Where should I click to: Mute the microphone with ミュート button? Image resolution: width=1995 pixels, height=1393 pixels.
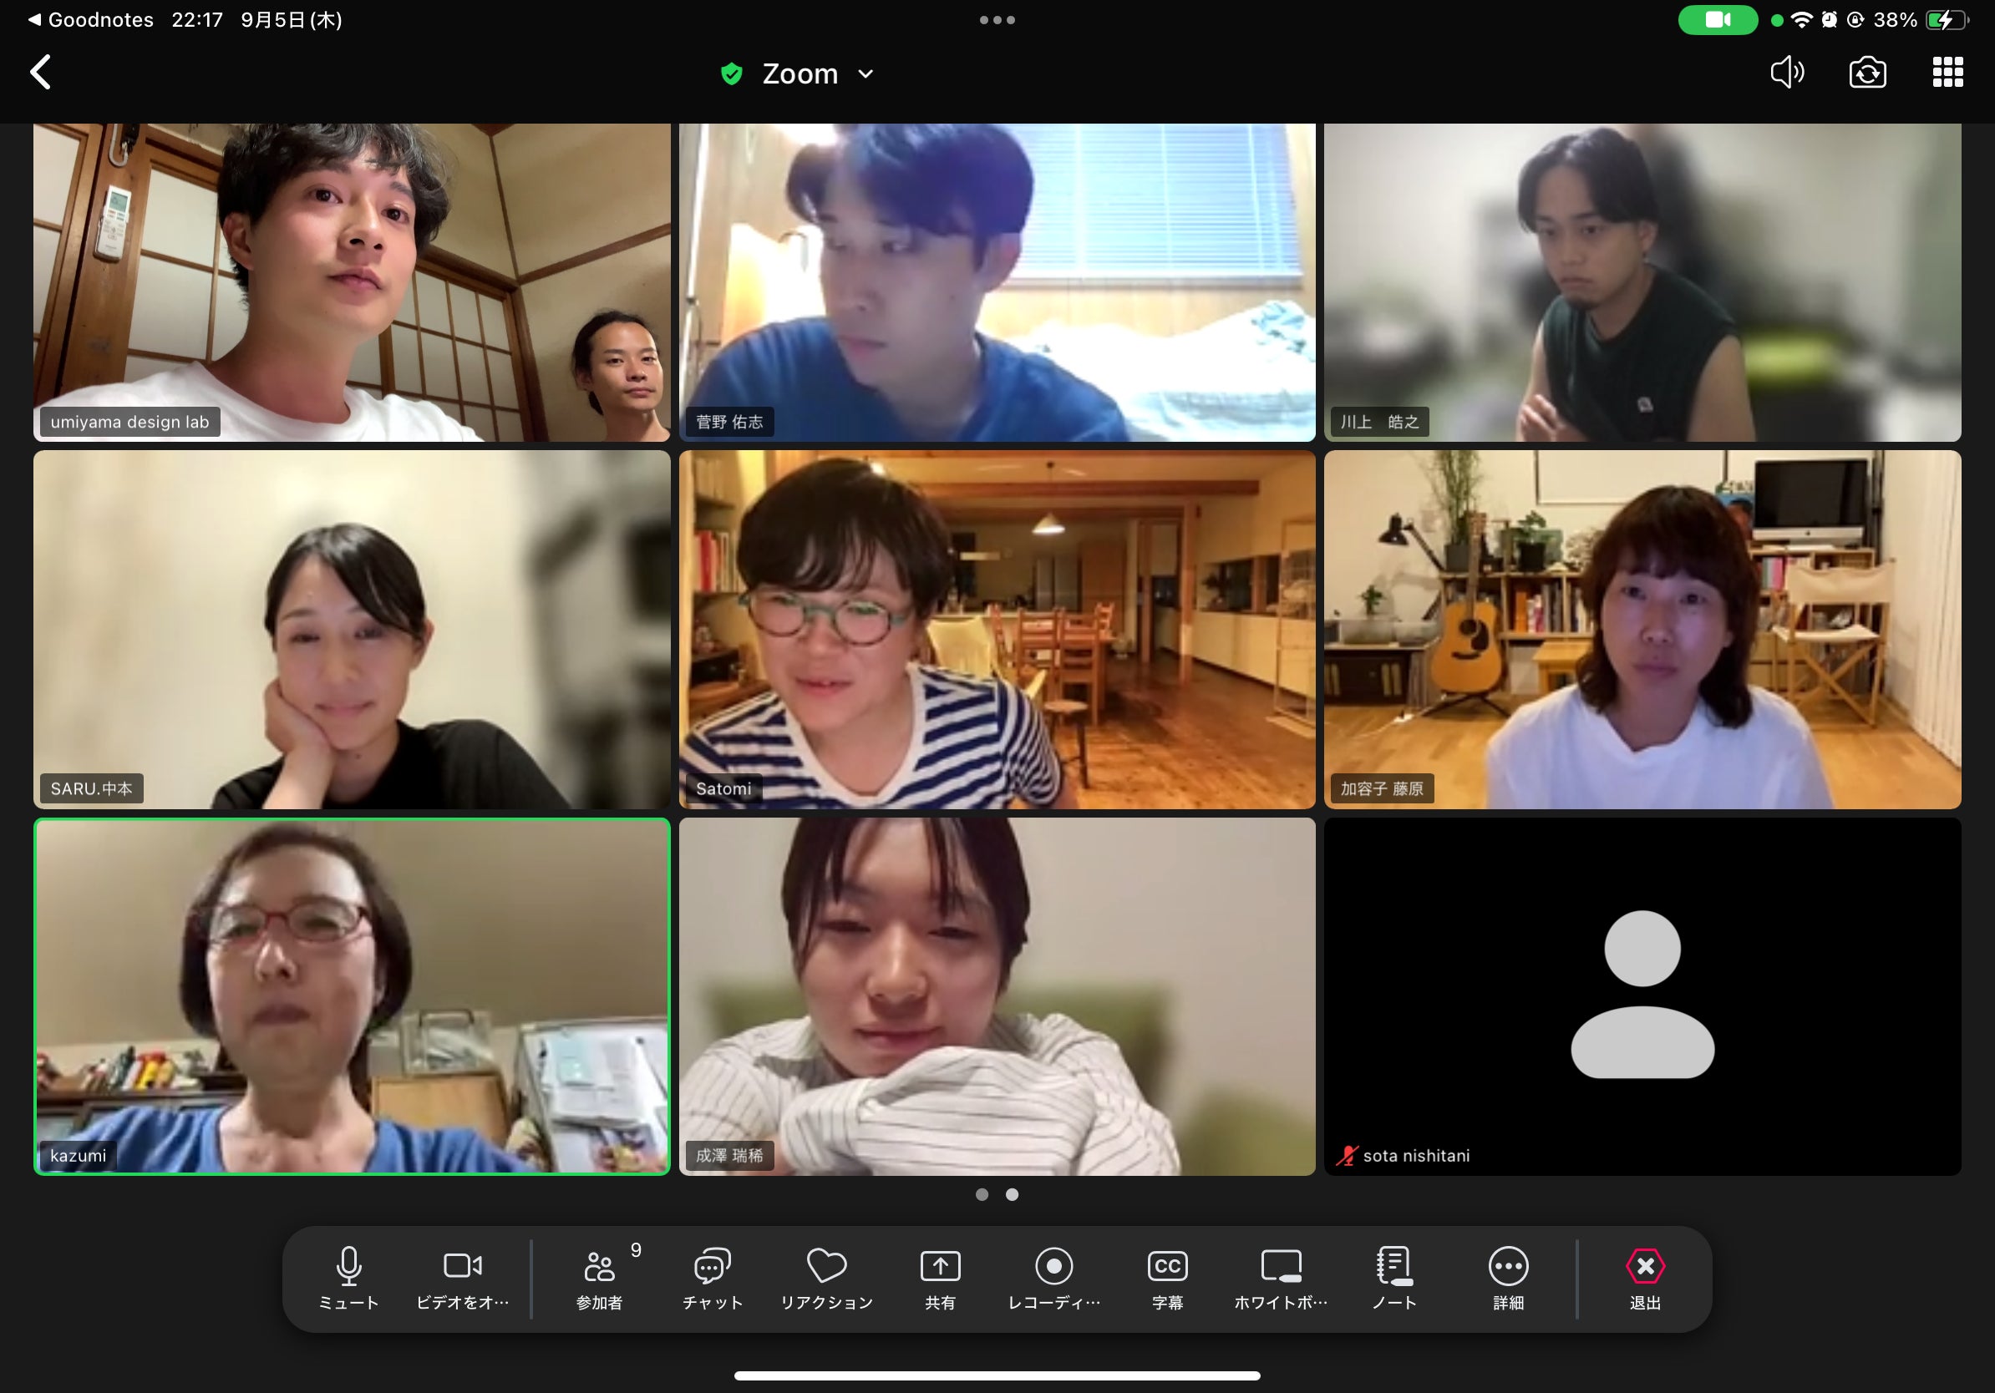point(348,1277)
